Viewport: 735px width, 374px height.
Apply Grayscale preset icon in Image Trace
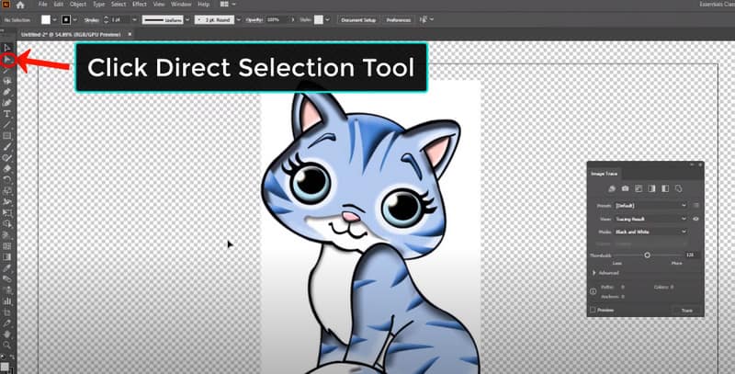pos(651,188)
